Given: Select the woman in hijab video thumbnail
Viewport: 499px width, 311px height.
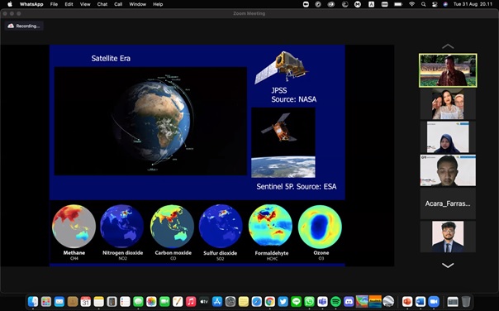Looking at the screenshot, I should click(448, 137).
